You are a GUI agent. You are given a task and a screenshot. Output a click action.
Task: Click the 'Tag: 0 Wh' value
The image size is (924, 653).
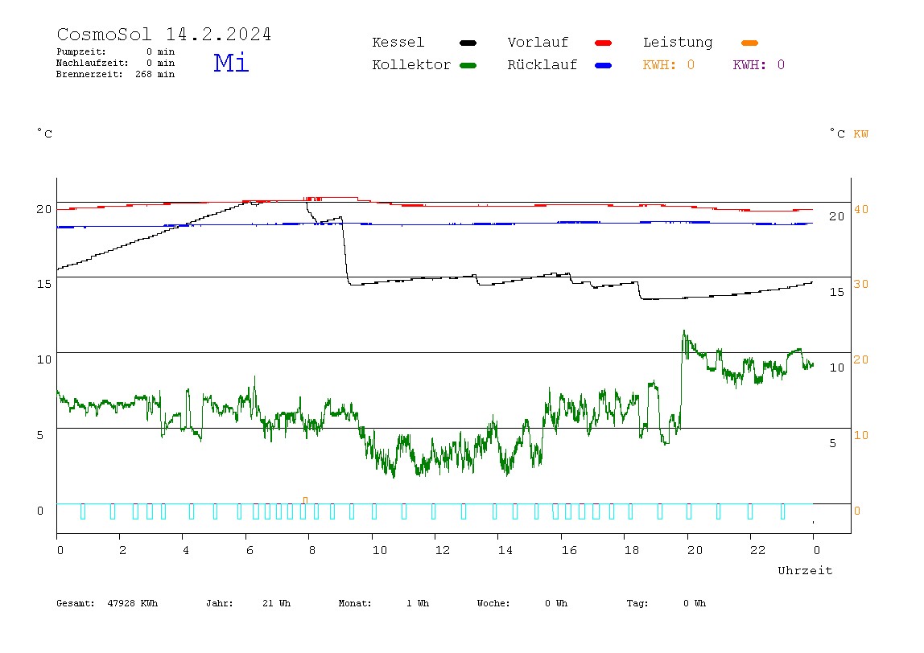666,603
